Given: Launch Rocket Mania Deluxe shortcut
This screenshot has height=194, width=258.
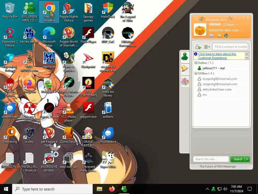Looking at the screenshot, I should [69, 87].
